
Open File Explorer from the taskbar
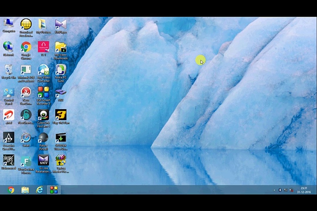pyautogui.click(x=25, y=190)
